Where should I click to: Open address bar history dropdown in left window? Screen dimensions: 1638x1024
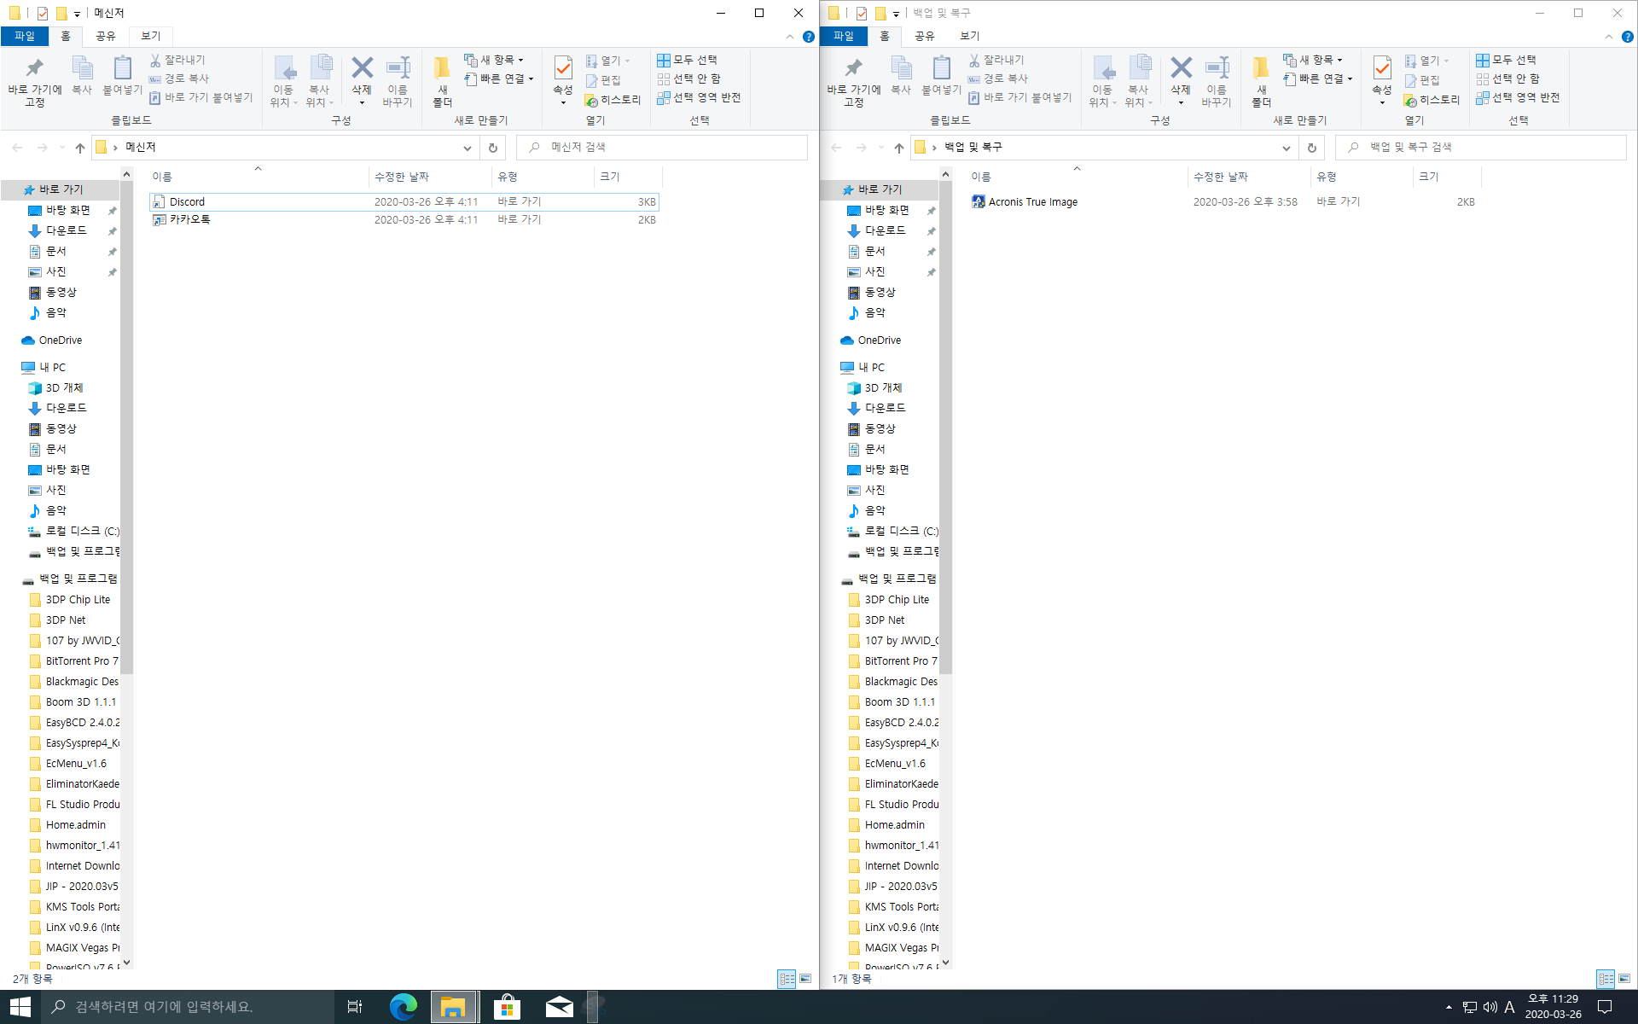468,148
